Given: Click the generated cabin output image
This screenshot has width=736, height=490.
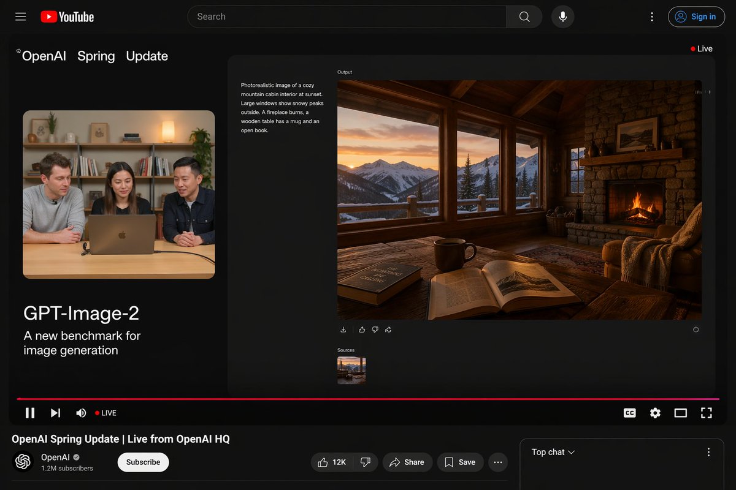Looking at the screenshot, I should (x=519, y=200).
